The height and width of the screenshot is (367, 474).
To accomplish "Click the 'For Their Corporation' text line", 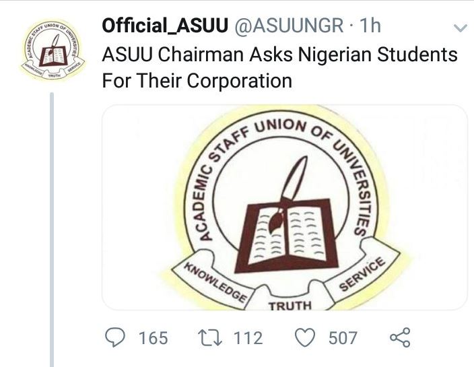I will (197, 81).
